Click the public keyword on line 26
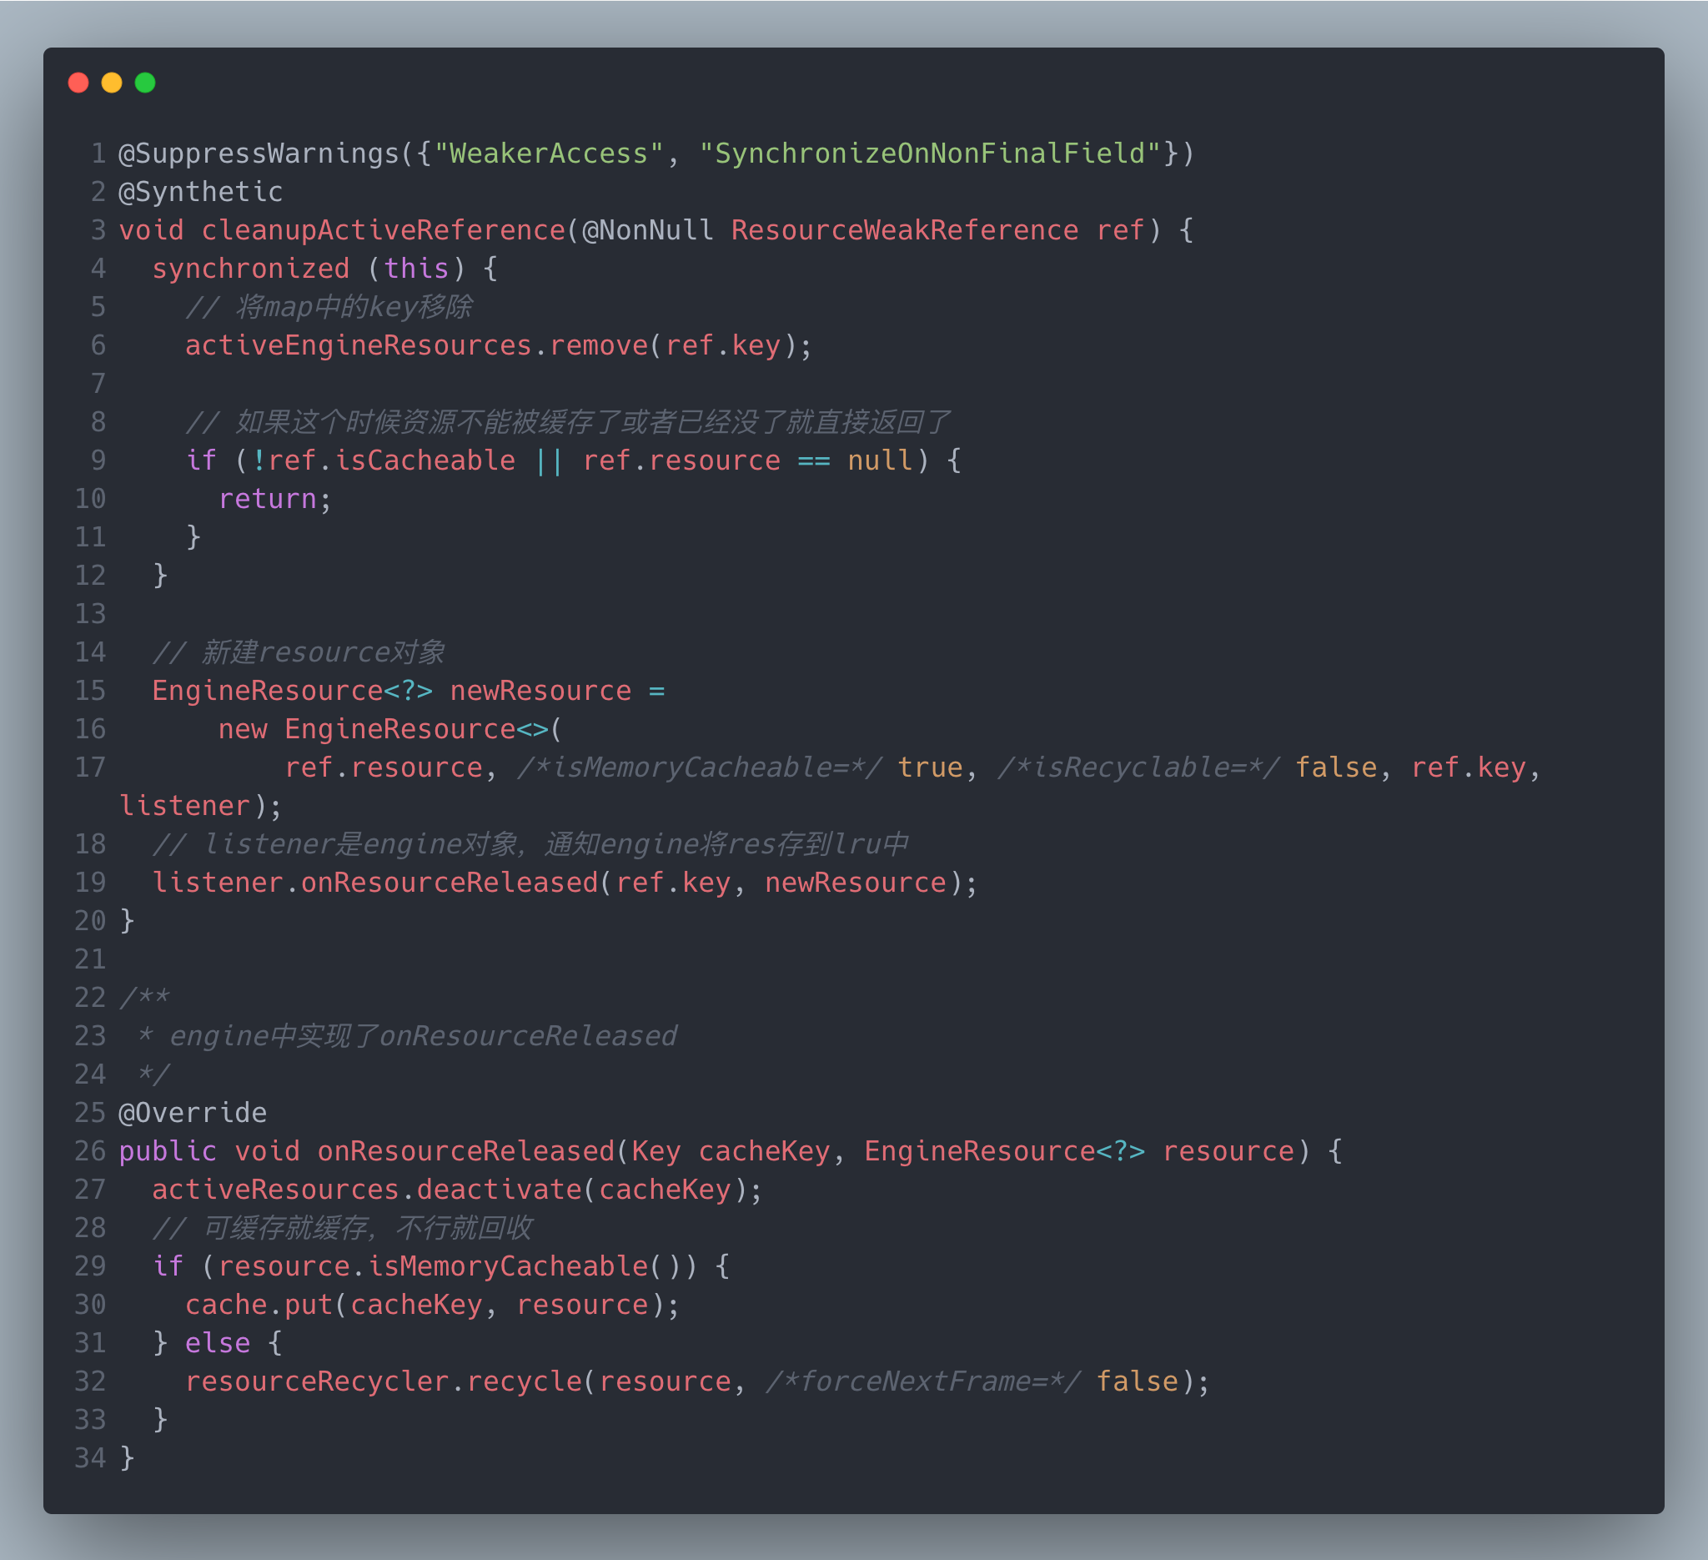Image resolution: width=1708 pixels, height=1560 pixels. pos(168,1150)
